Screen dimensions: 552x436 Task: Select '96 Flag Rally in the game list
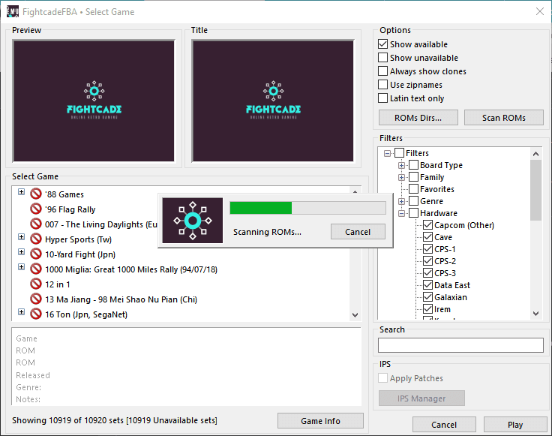(x=70, y=209)
